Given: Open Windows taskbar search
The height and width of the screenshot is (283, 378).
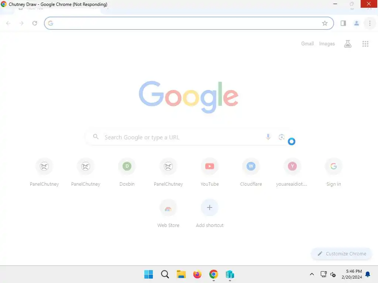Looking at the screenshot, I should coord(165,274).
